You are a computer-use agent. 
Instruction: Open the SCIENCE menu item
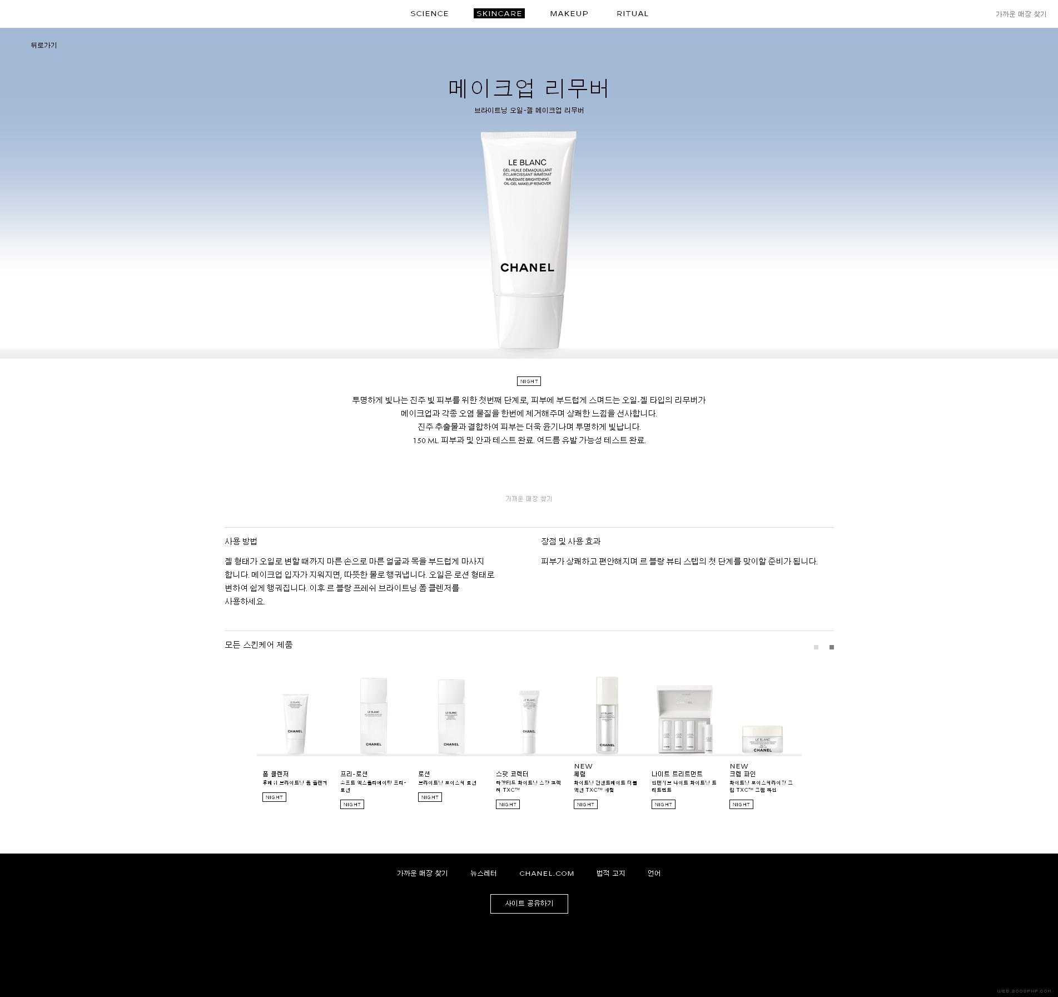[429, 14]
